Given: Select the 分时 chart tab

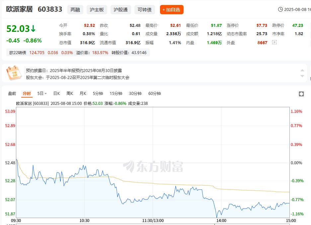Looking at the screenshot, I should (27, 94).
